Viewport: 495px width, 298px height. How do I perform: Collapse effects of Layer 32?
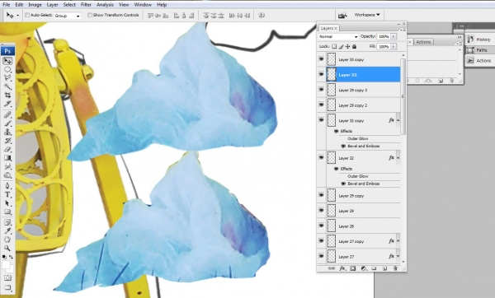398,157
